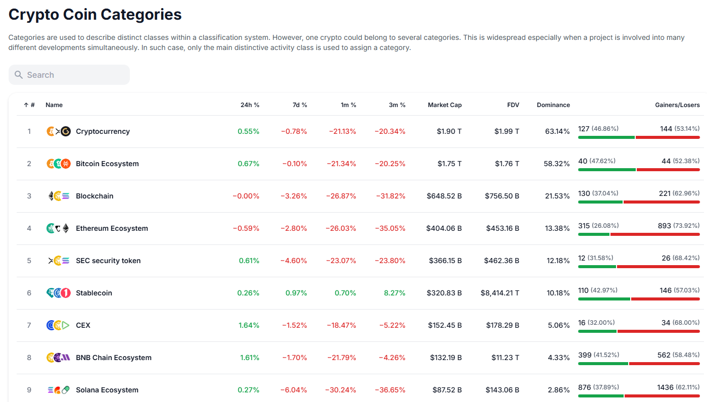Click the Cryptocurrency category coin icons

tap(59, 131)
